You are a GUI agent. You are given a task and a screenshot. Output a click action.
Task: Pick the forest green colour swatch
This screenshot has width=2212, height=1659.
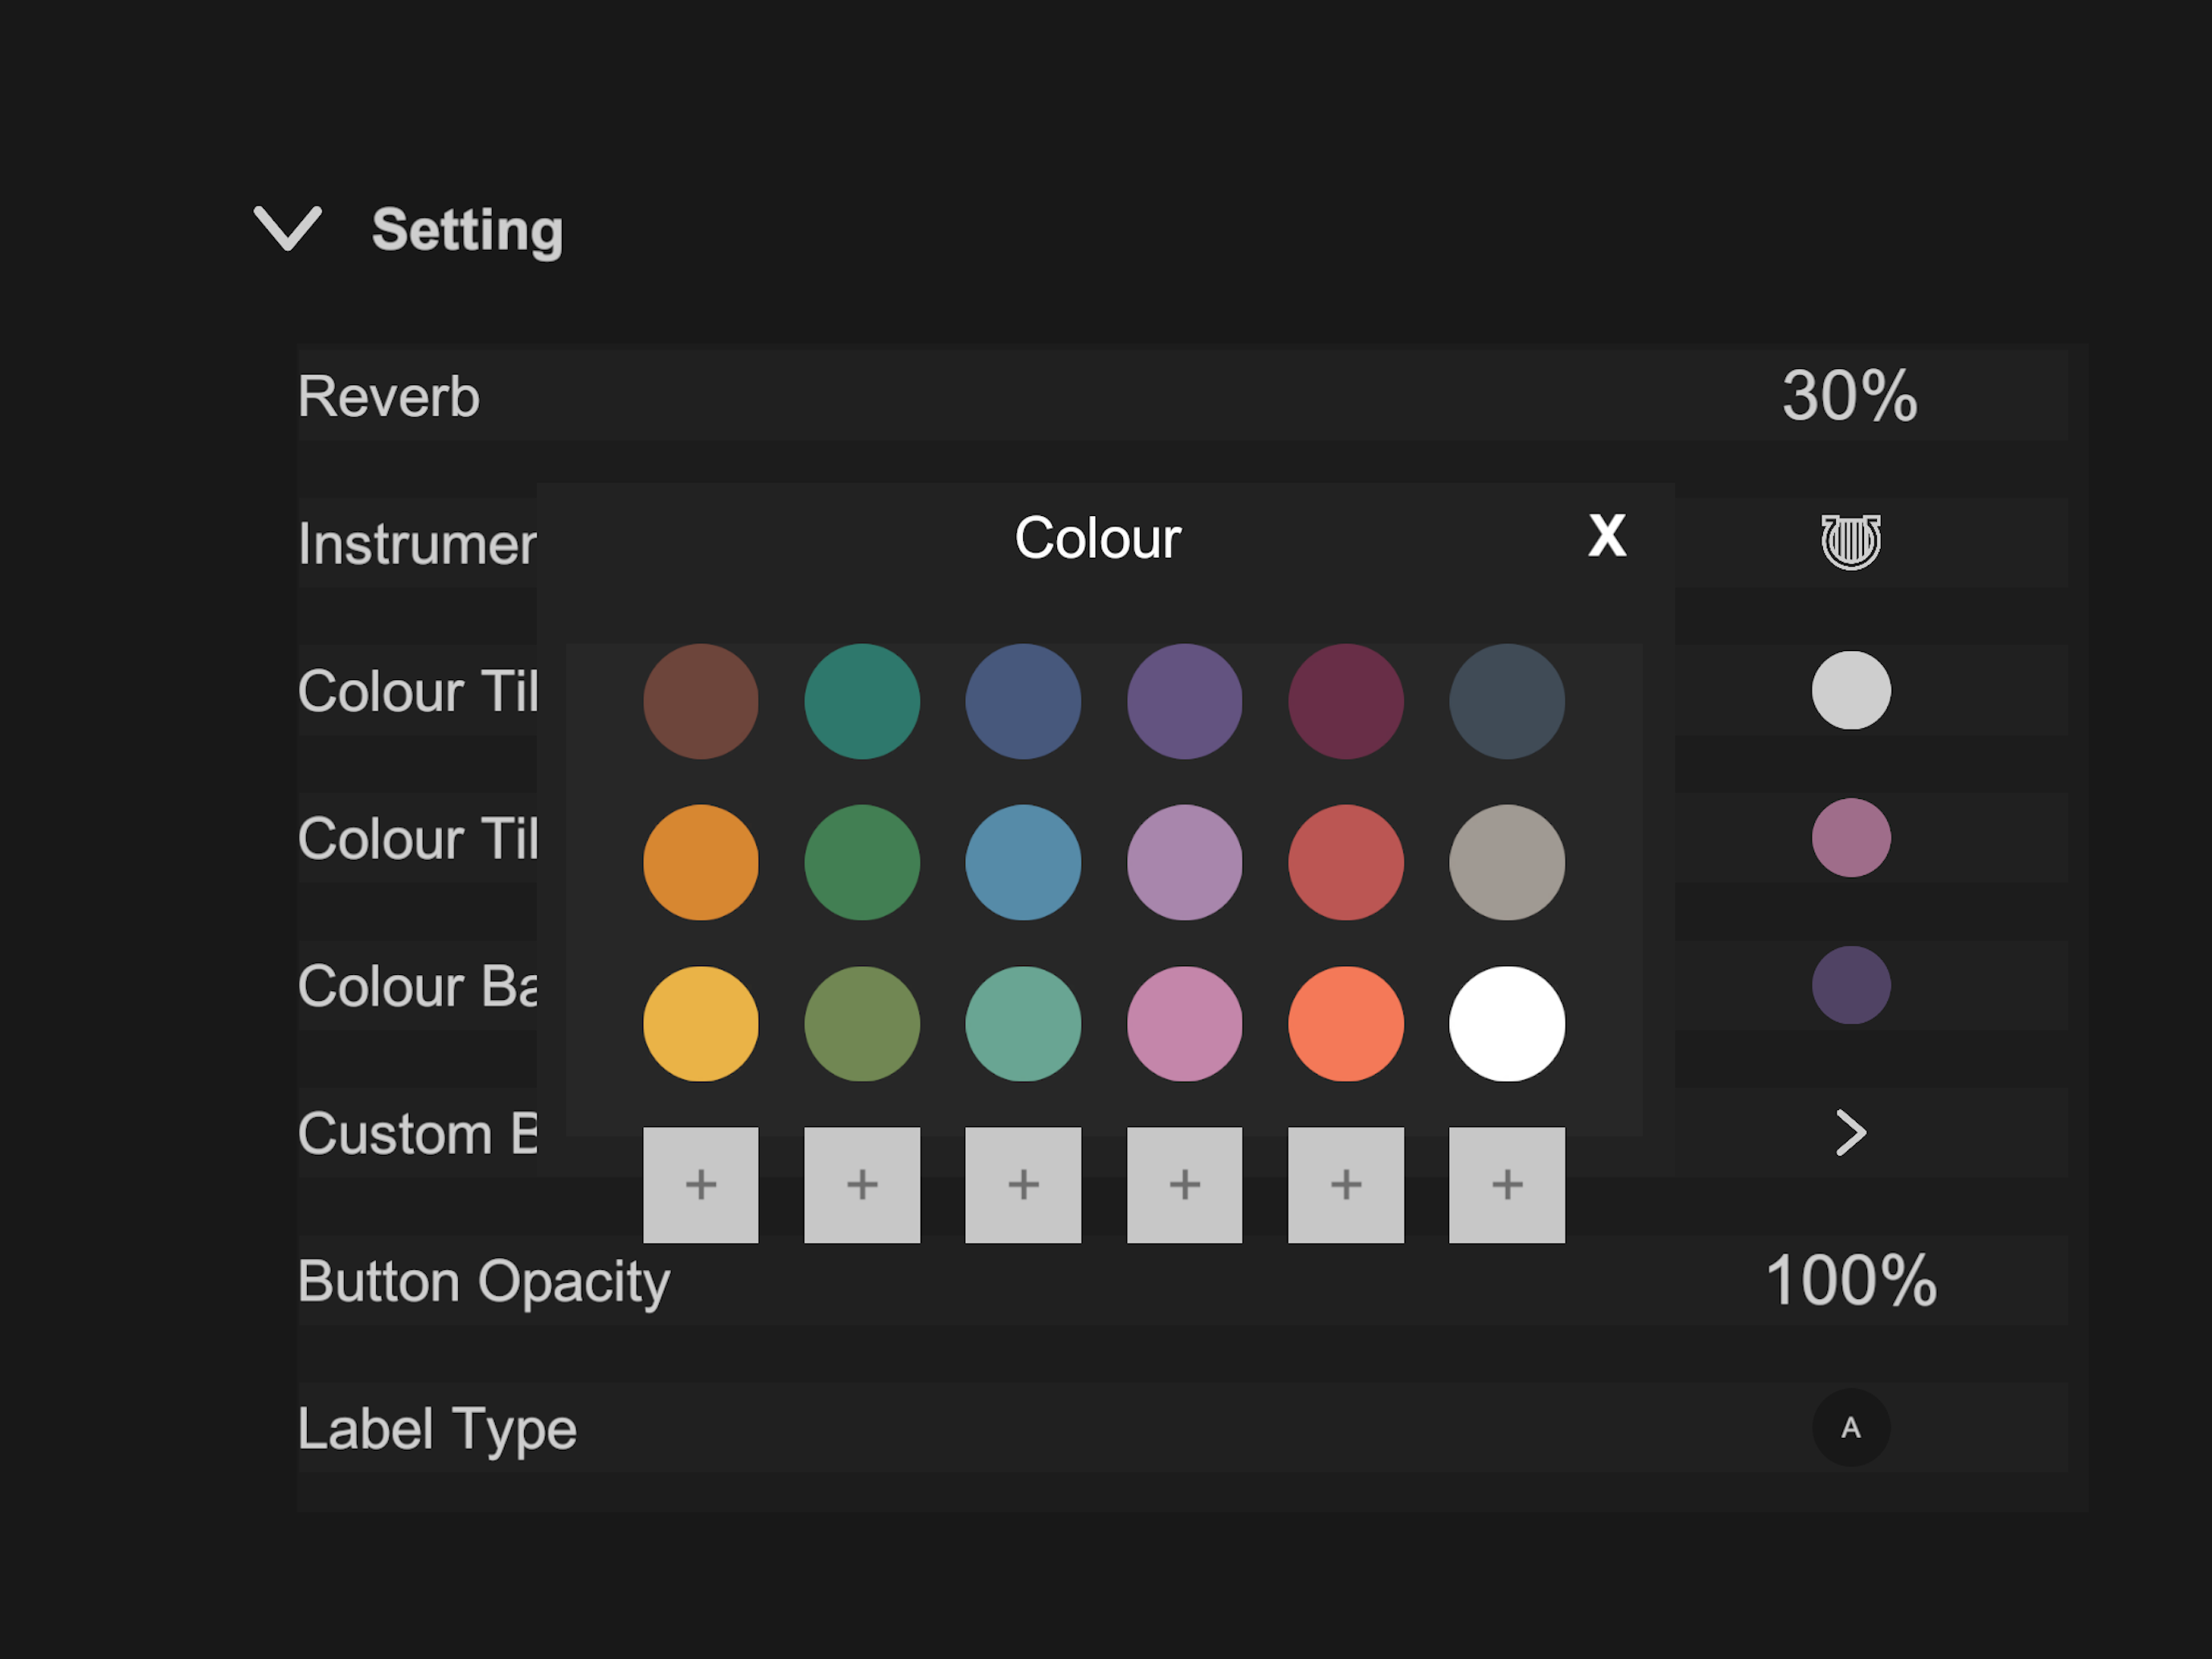pos(862,863)
